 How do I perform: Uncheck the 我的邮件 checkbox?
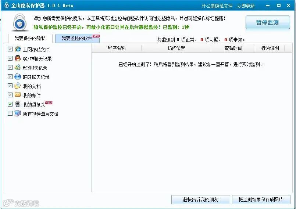(x=10, y=95)
